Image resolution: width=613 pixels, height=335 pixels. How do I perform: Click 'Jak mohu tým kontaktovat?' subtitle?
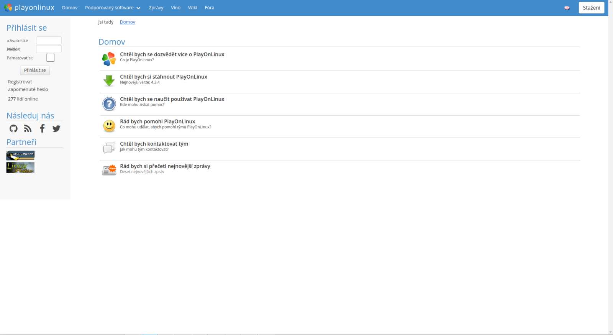tap(144, 149)
